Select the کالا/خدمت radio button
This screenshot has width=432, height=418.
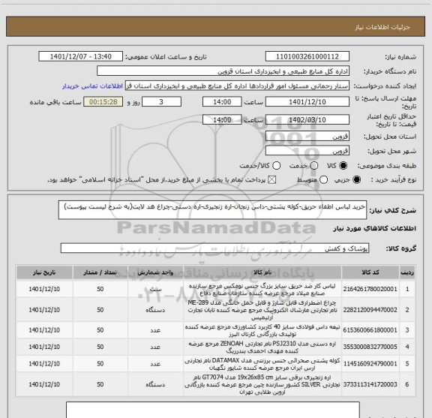(276, 166)
